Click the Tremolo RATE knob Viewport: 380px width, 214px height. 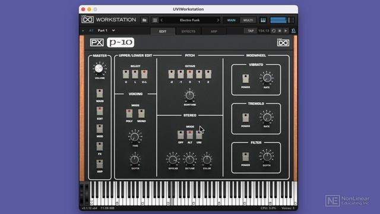point(267,117)
